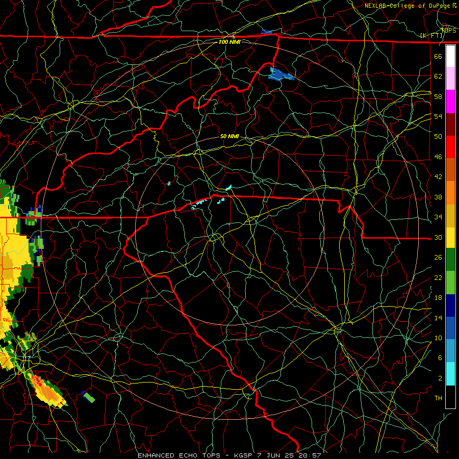Screen dimensions: 459x459
Task: Click the 34 value on the legend
Action: (438, 217)
